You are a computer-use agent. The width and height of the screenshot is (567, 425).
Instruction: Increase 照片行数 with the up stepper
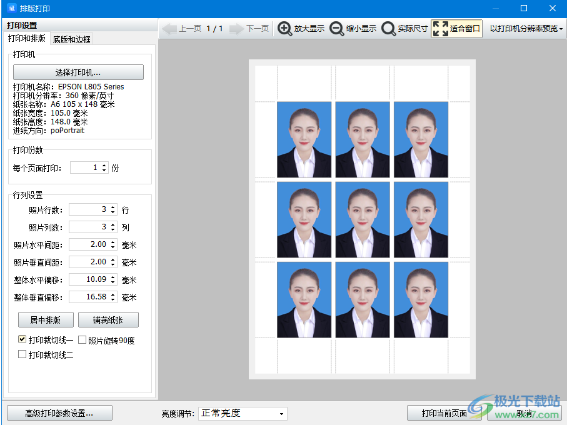coord(113,207)
